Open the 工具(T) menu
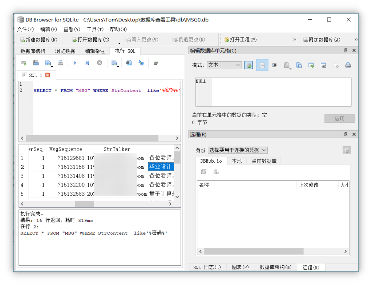The height and width of the screenshot is (285, 372). [x=95, y=29]
